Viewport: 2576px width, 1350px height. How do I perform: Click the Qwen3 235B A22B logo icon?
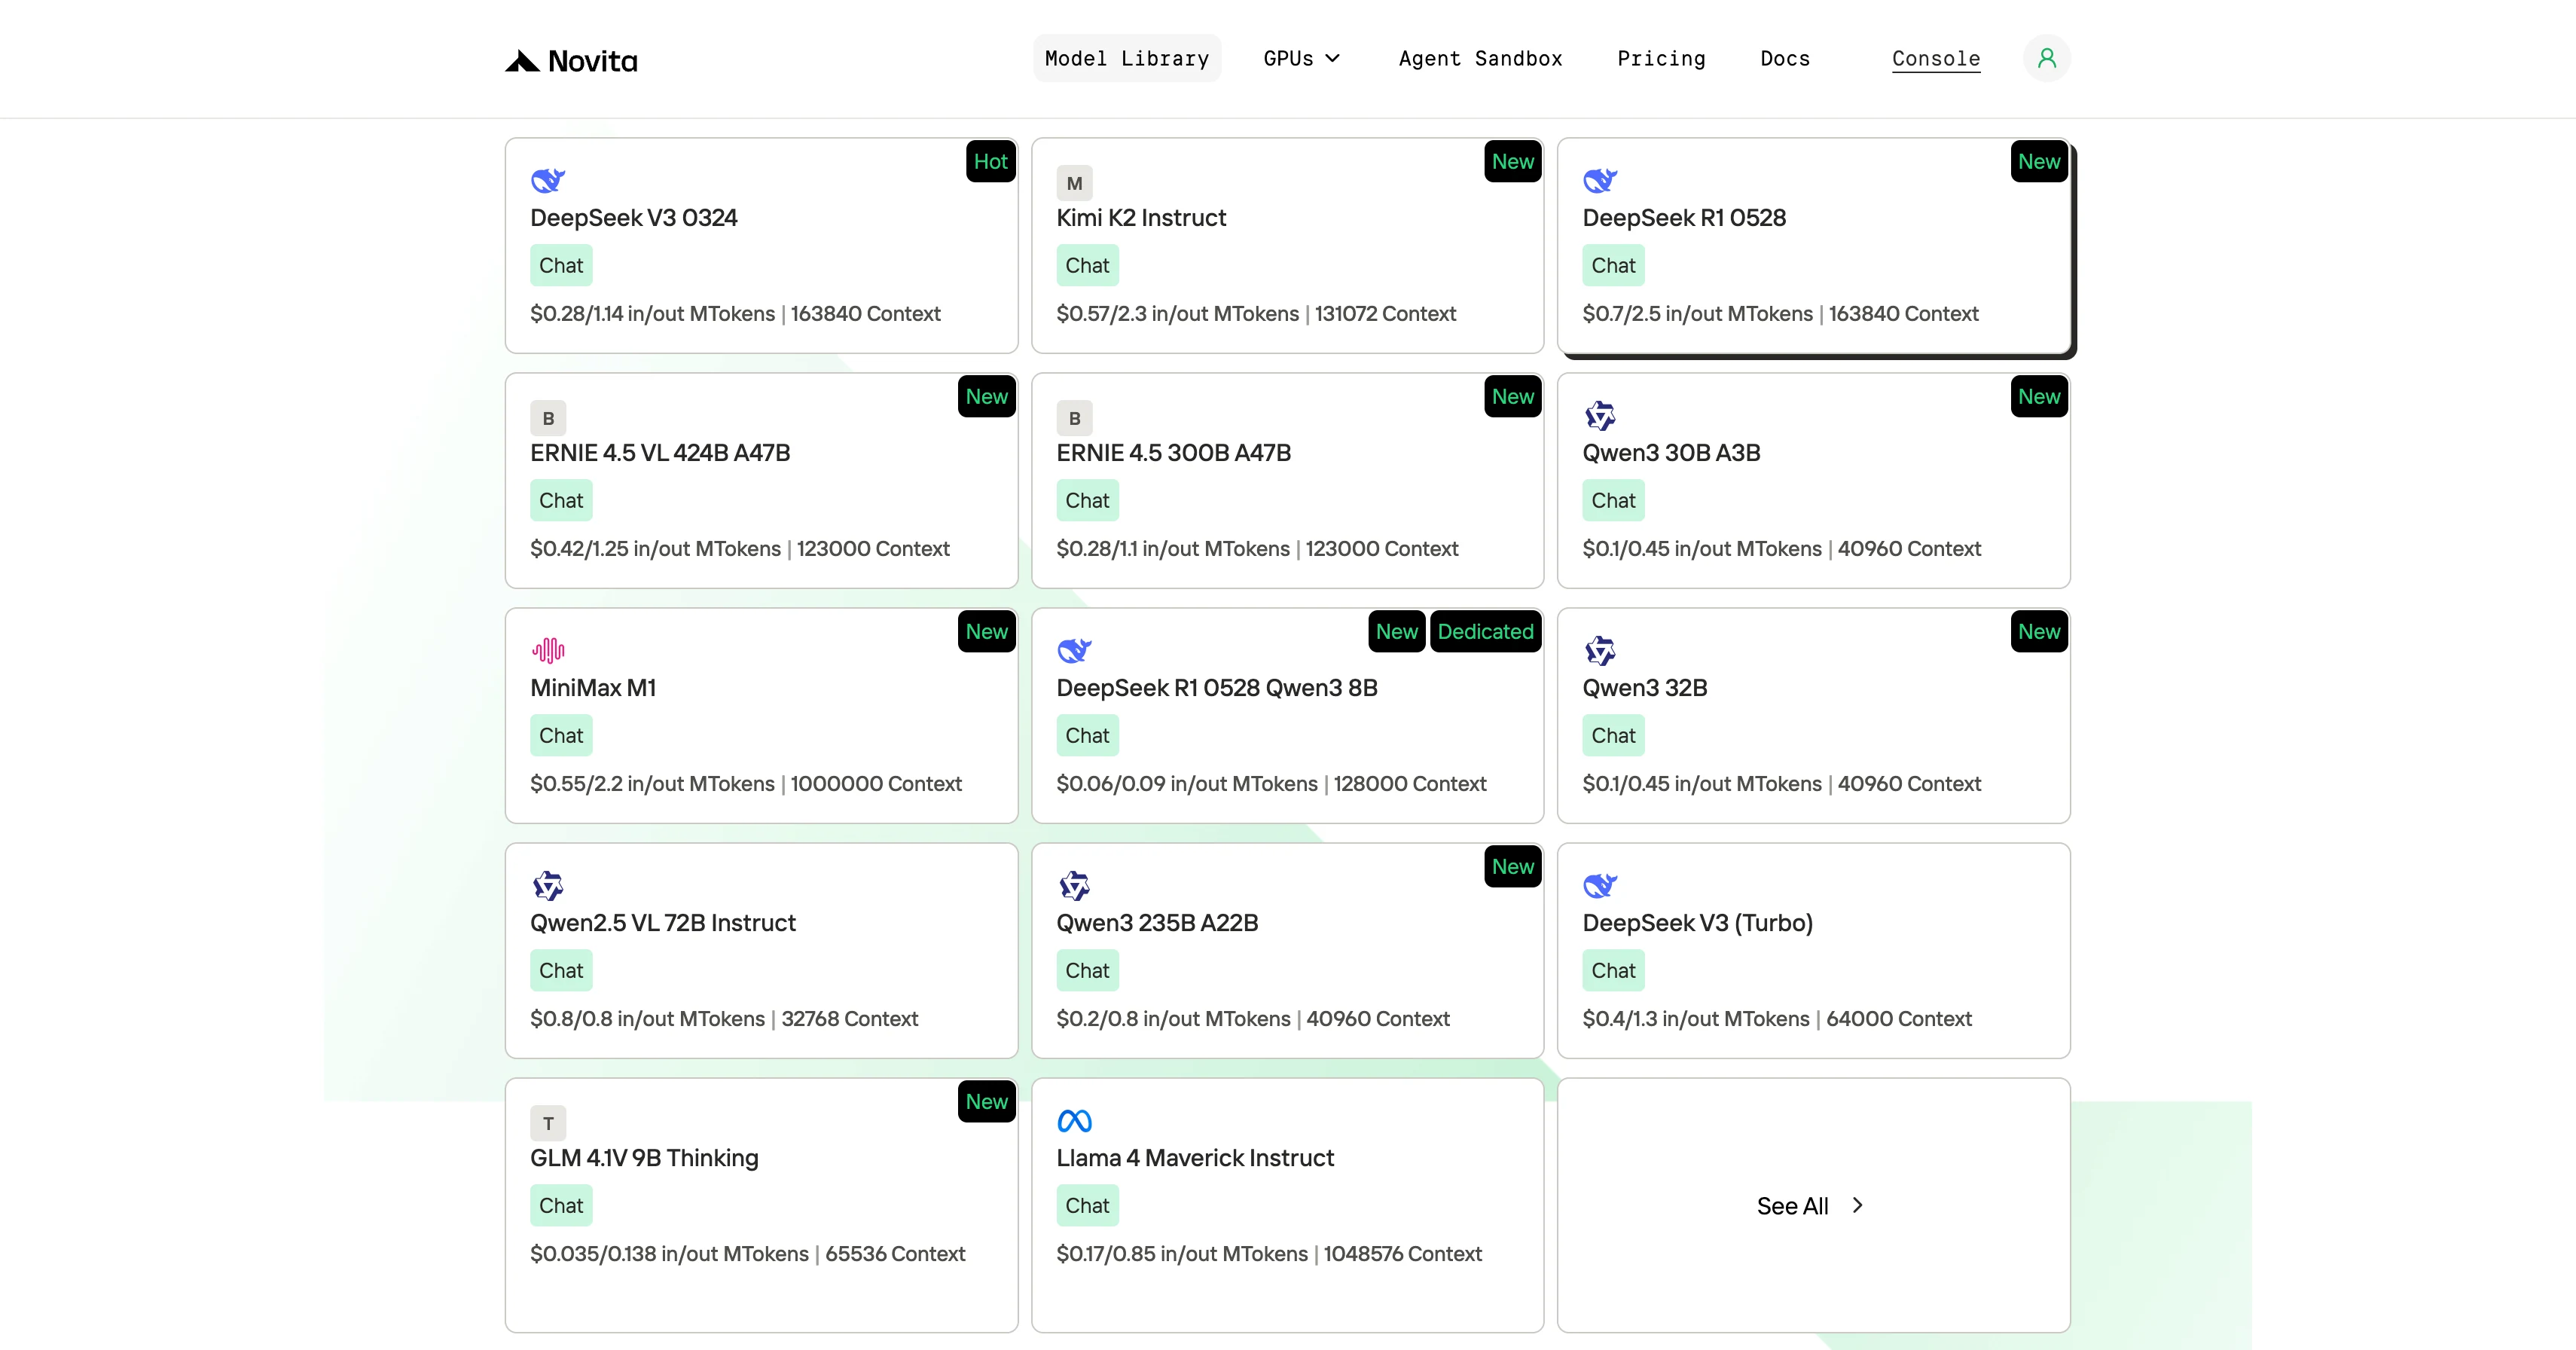point(1074,886)
